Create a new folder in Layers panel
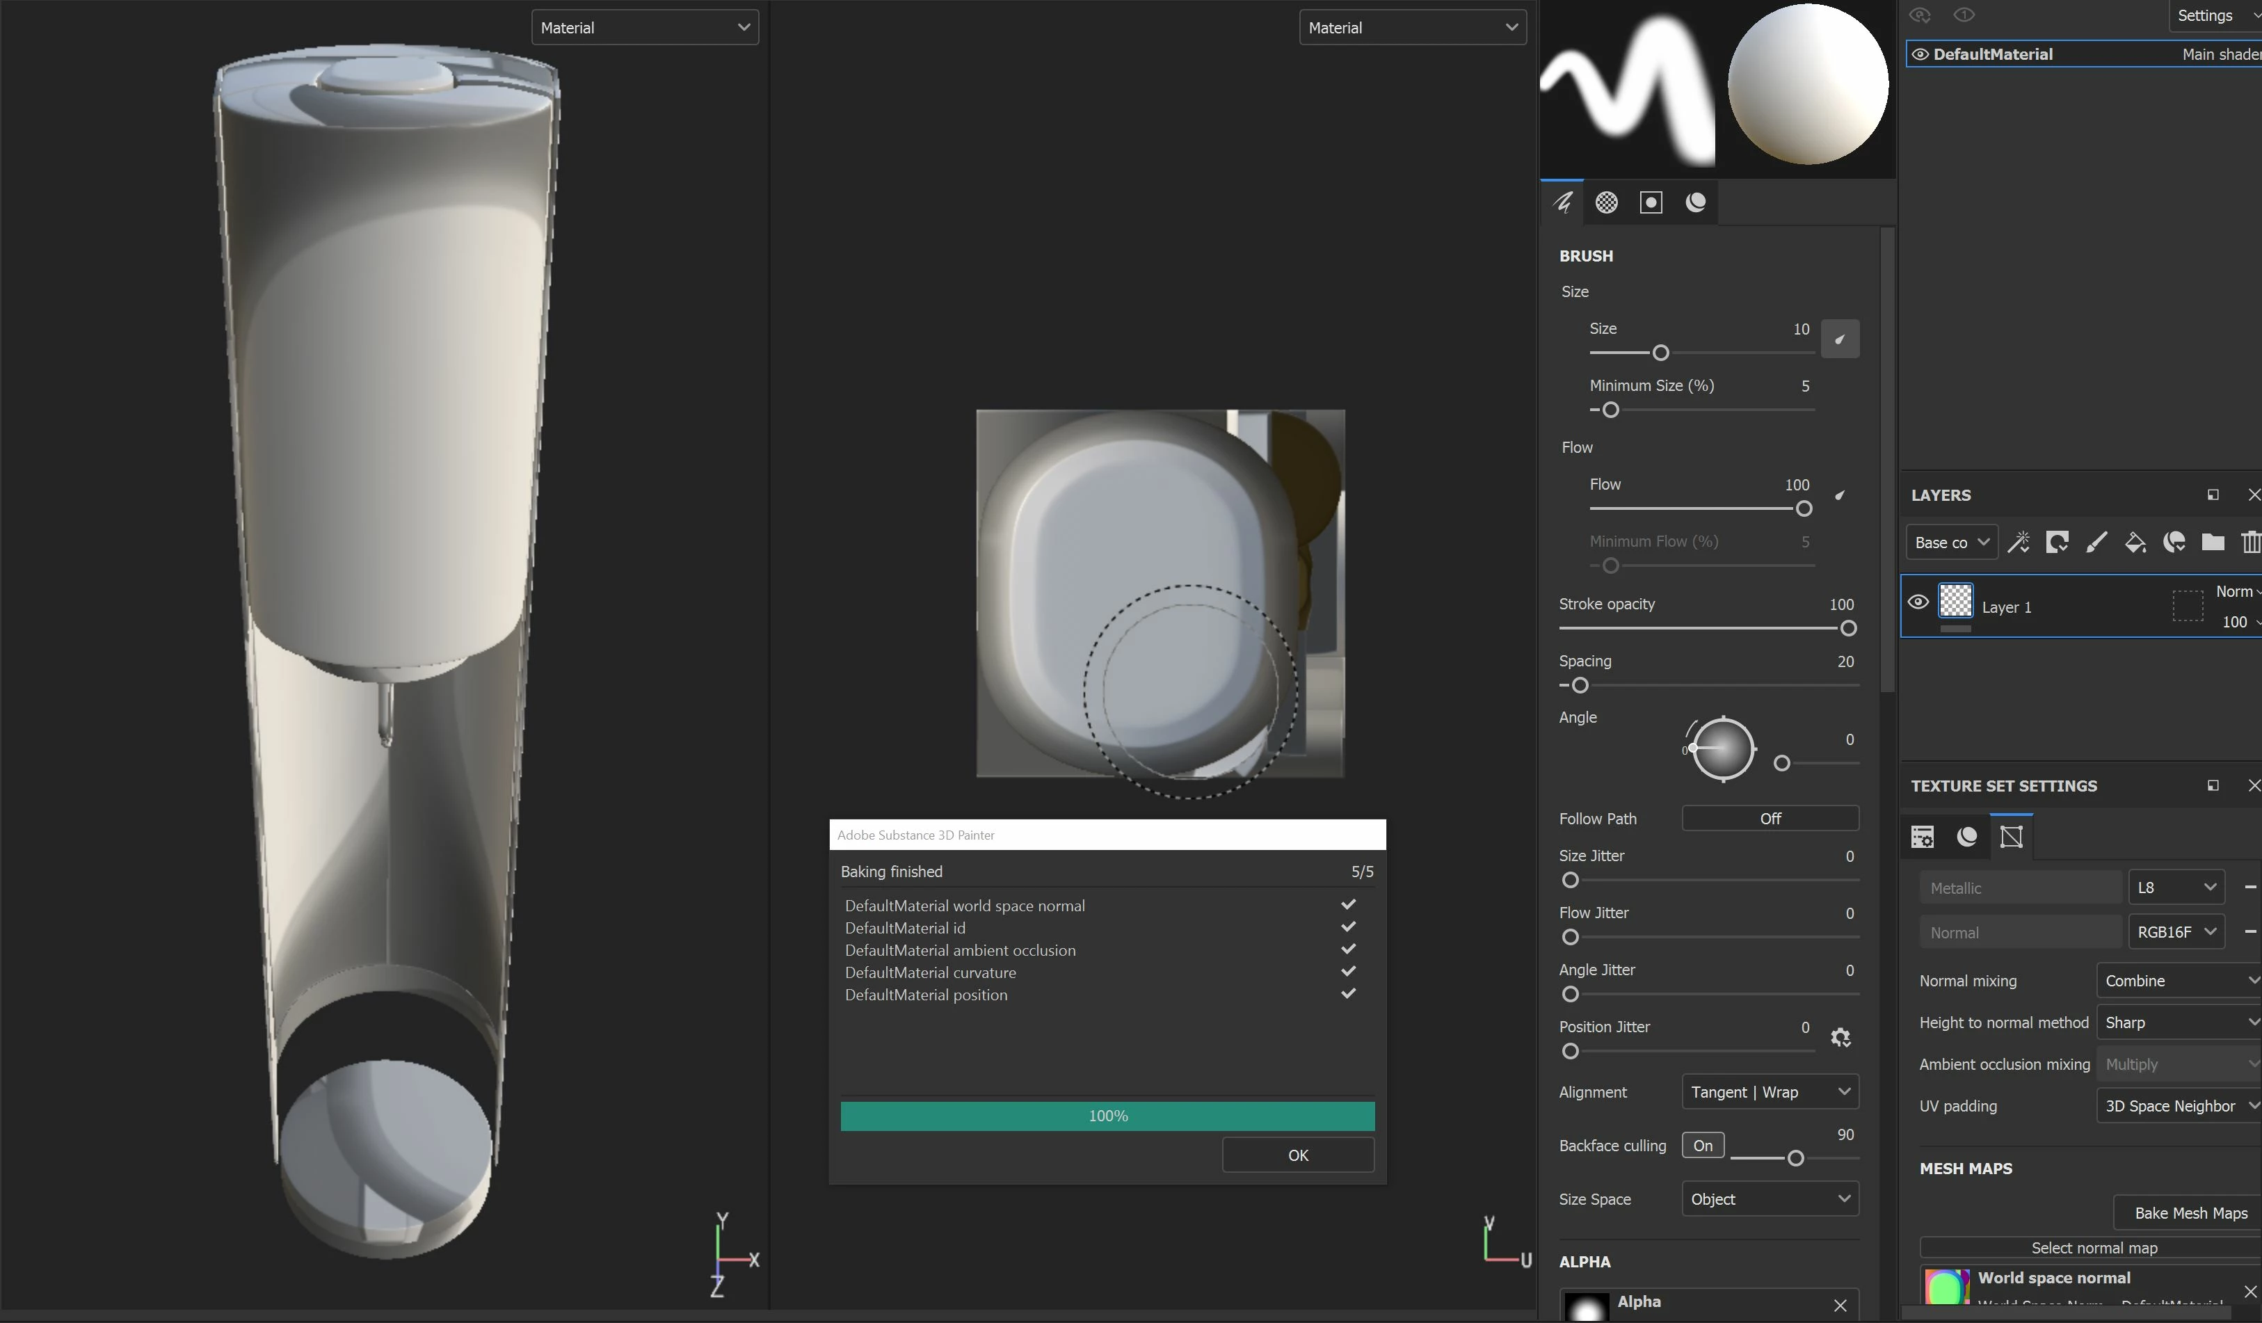Image resolution: width=2262 pixels, height=1323 pixels. pyautogui.click(x=2213, y=542)
